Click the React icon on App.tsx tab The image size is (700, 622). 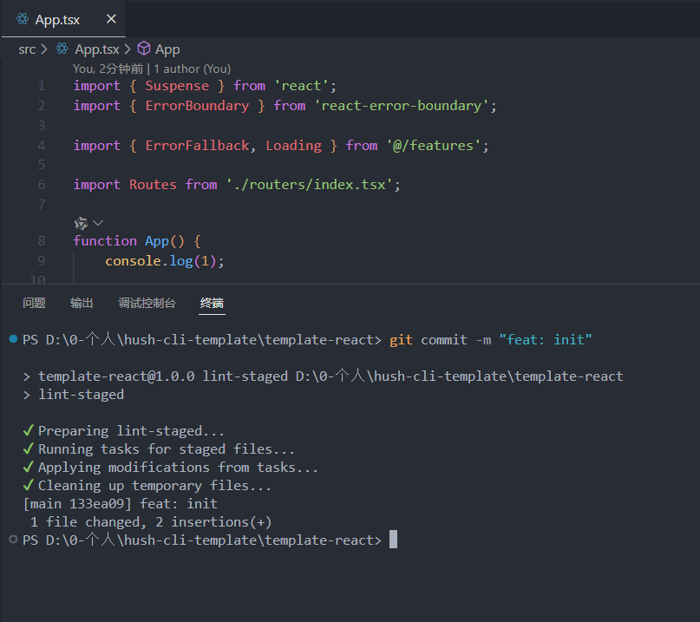[x=23, y=19]
